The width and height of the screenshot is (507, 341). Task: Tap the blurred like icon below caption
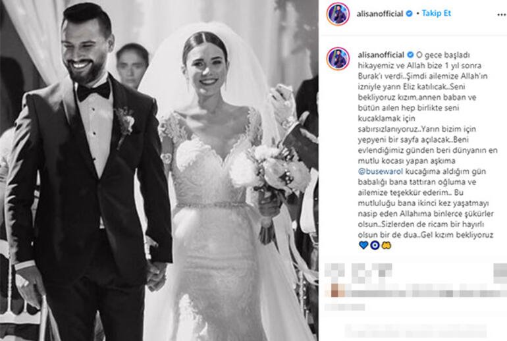point(334,271)
